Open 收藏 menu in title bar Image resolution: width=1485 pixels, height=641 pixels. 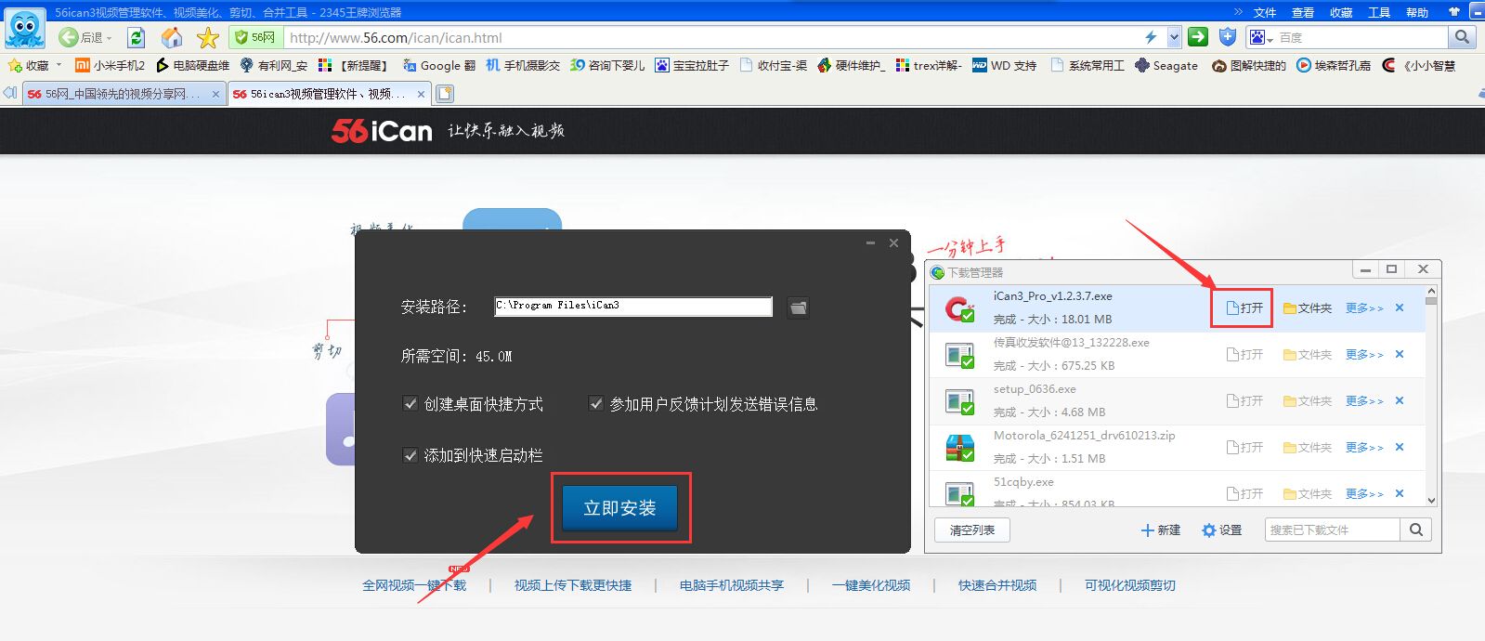1341,12
